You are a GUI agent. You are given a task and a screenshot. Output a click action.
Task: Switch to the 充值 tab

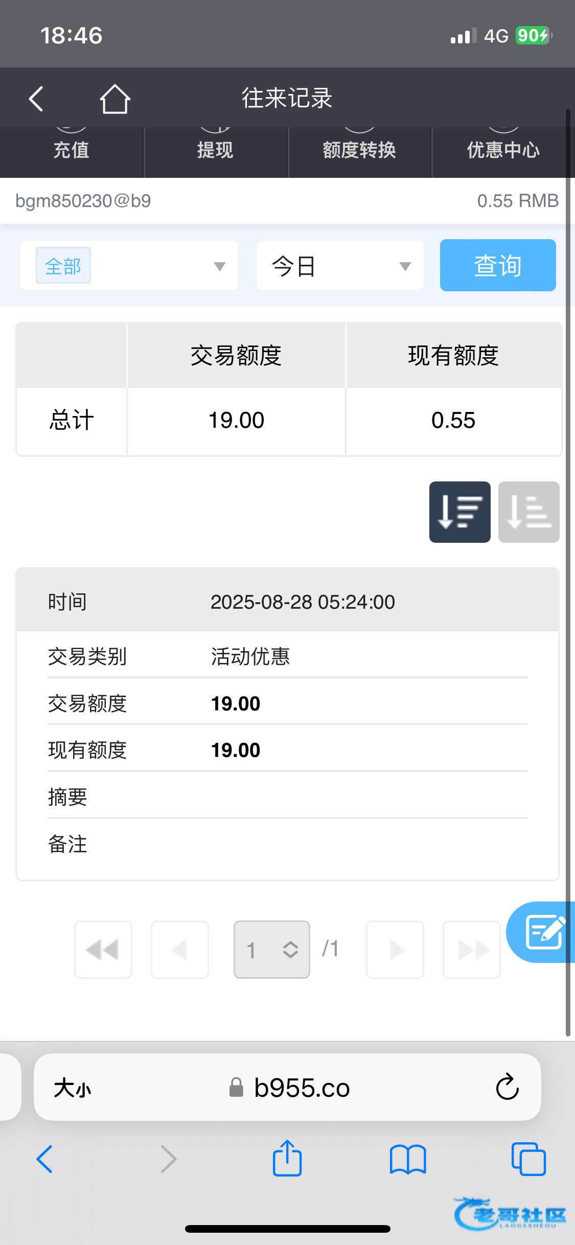tap(72, 150)
